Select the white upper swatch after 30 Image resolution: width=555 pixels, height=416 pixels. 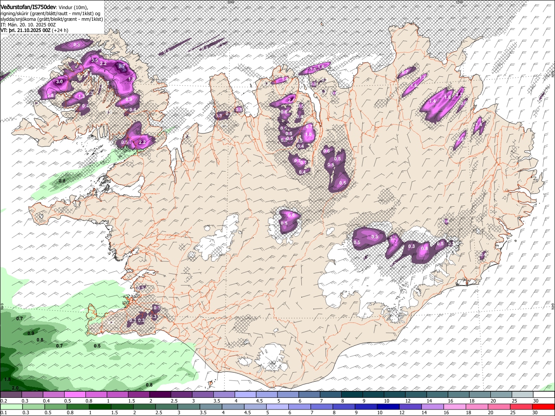pos(544,394)
